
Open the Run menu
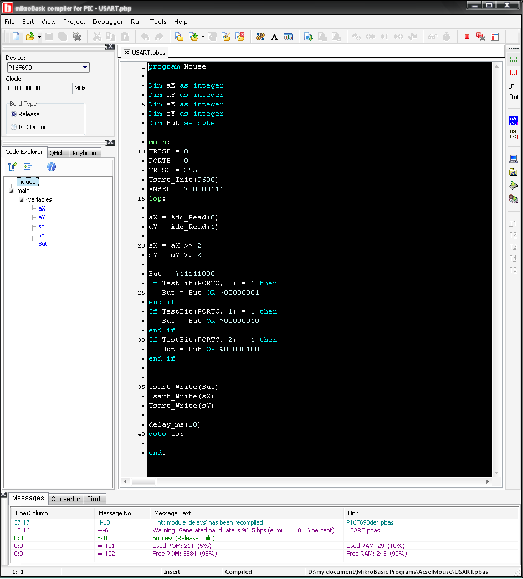pos(137,22)
